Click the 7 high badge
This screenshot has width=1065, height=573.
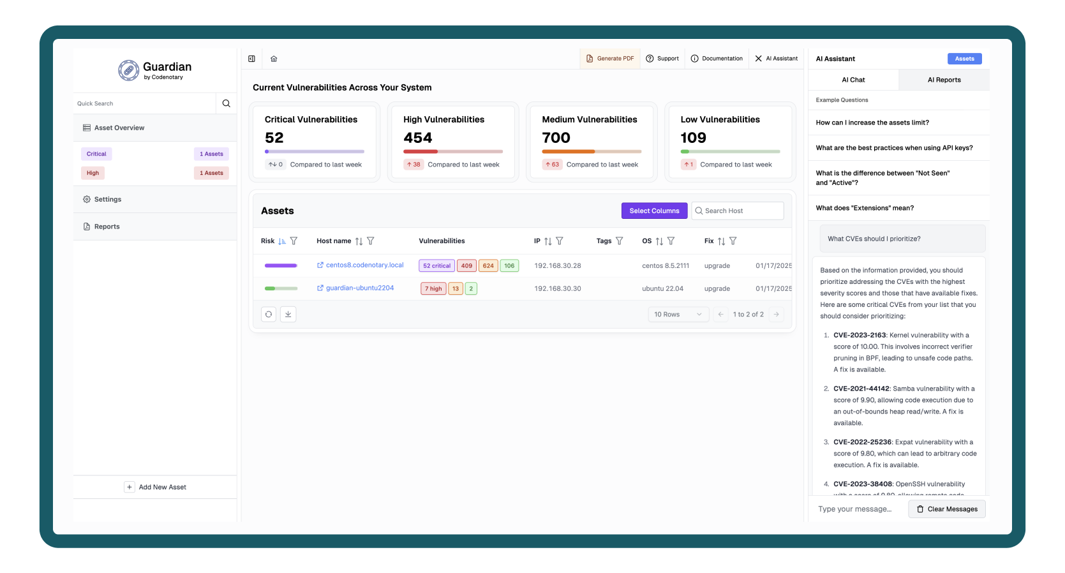433,288
